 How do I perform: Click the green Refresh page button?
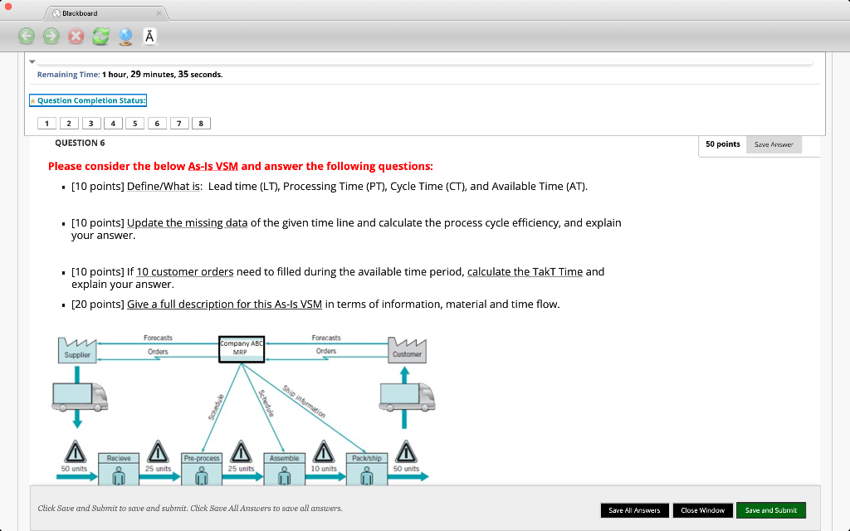click(100, 37)
